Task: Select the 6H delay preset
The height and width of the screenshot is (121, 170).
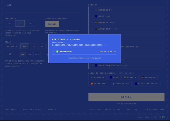Action: [x=42, y=46]
